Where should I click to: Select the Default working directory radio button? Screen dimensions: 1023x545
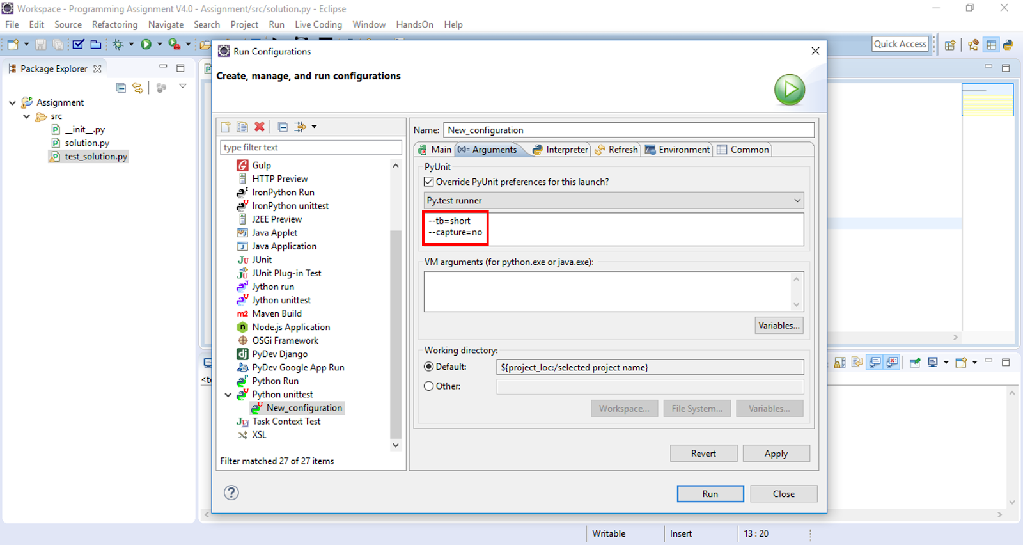click(429, 367)
